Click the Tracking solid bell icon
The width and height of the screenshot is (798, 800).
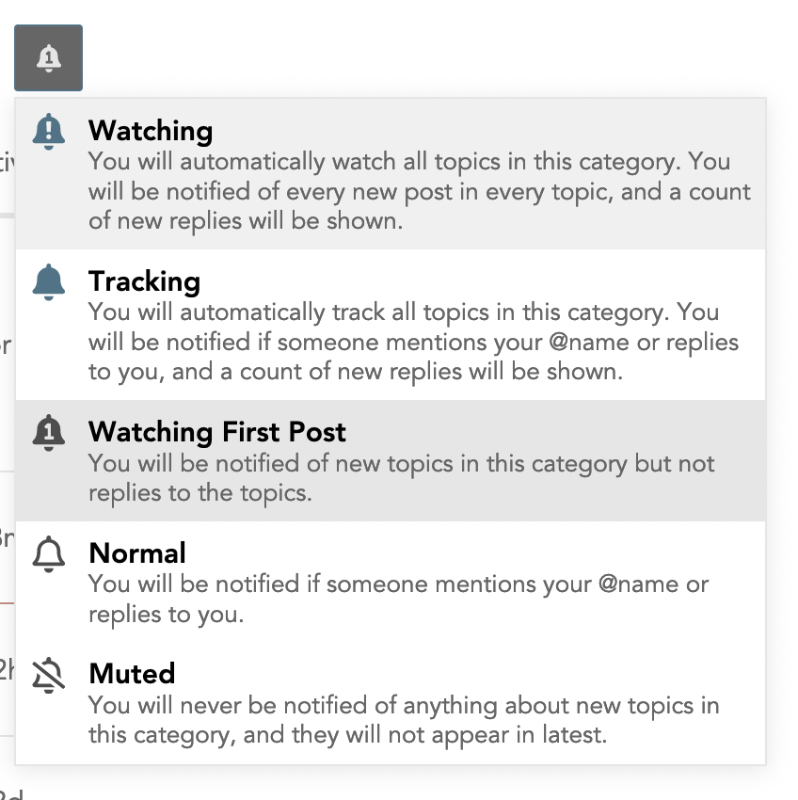coord(49,282)
